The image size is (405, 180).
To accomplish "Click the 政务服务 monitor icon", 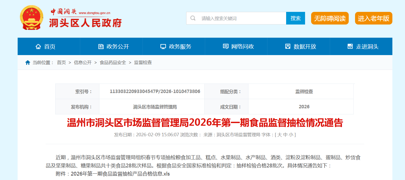I will coord(163,47).
